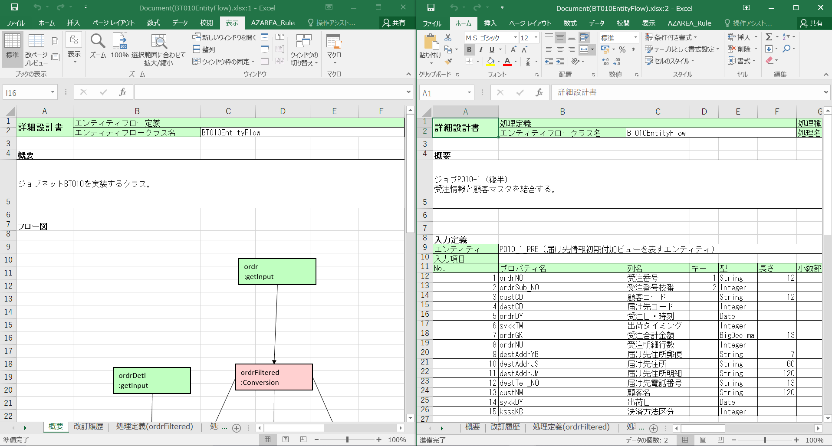Screen dimensions: 832x446
Task: Expand formula bar in left window
Action: click(x=408, y=92)
